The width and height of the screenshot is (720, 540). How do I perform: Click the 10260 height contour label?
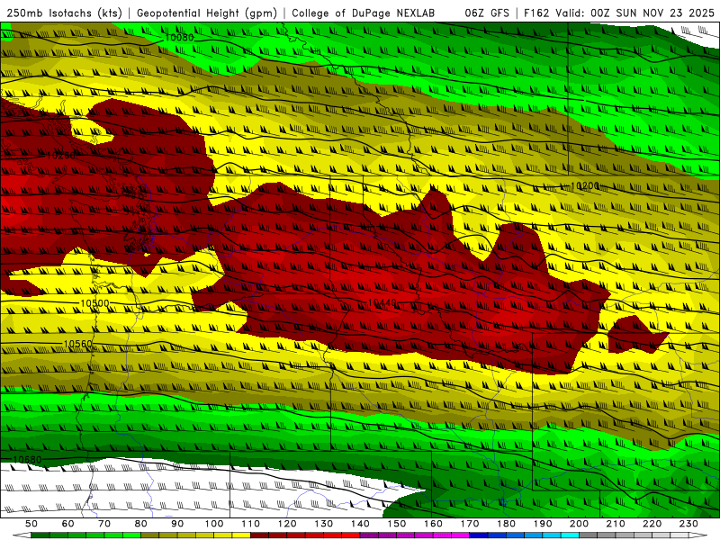click(x=61, y=156)
